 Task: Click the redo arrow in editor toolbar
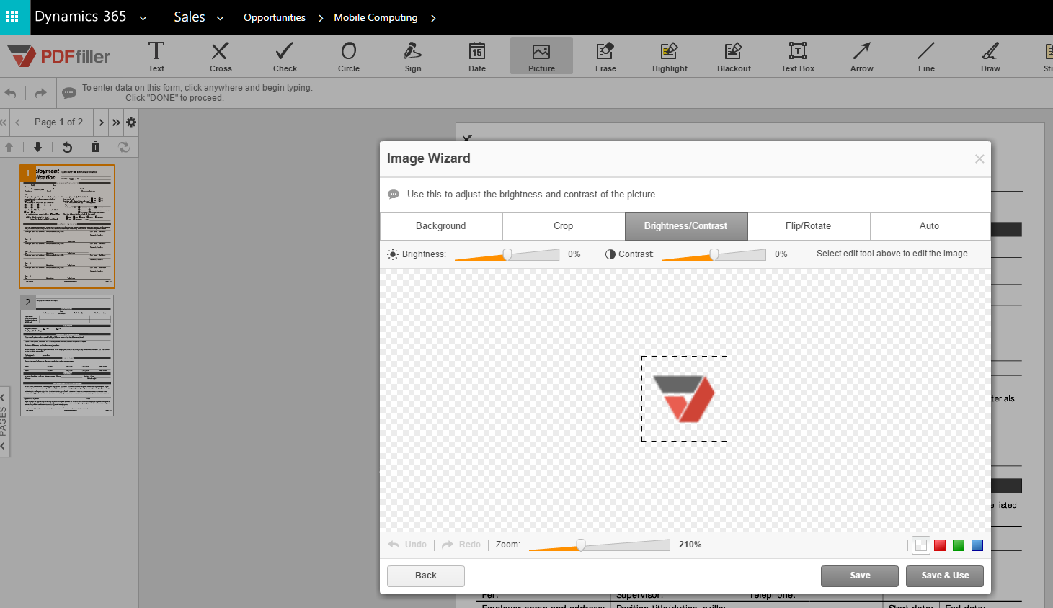click(x=40, y=93)
